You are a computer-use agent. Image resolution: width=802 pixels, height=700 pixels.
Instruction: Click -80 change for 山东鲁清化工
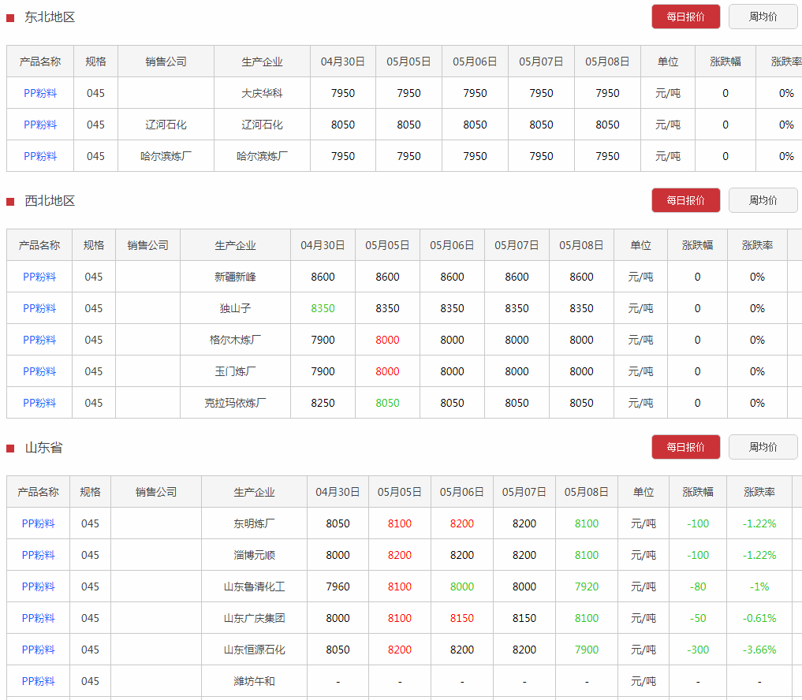[x=698, y=587]
